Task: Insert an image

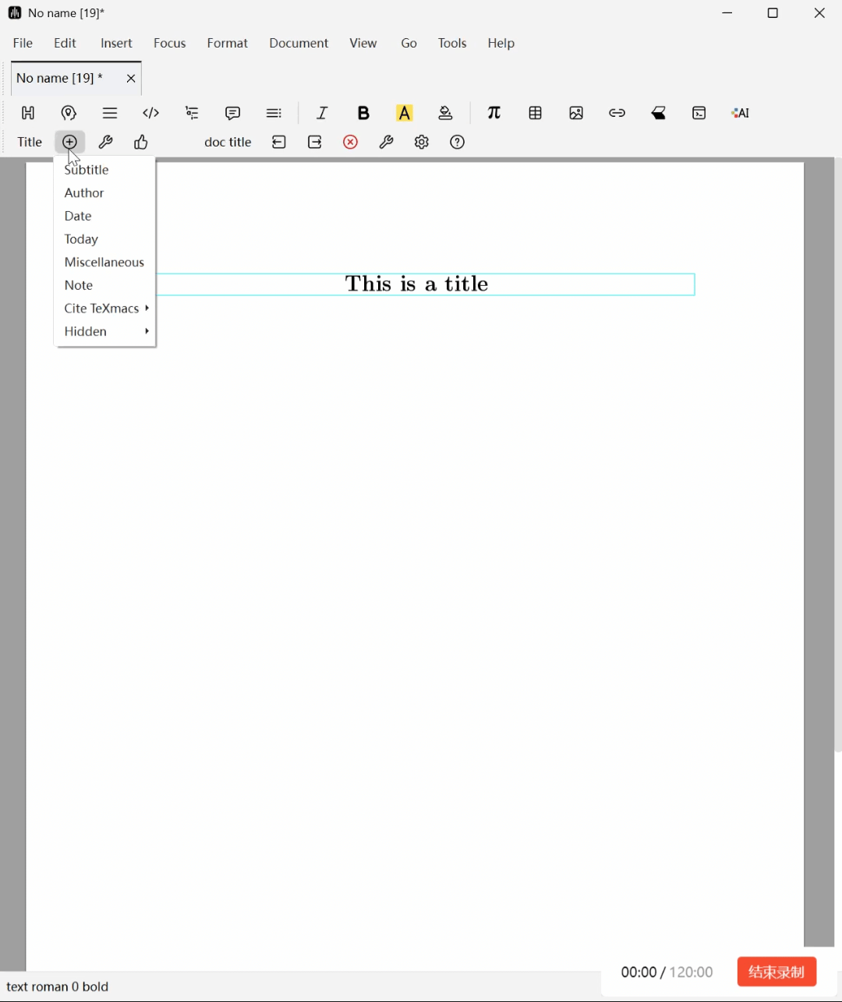Action: 576,113
